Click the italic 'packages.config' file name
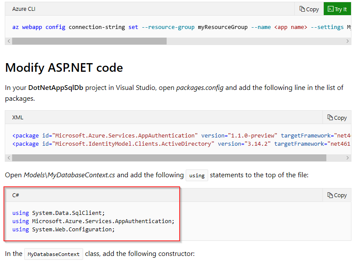This screenshot has height=262, width=364. [x=200, y=88]
